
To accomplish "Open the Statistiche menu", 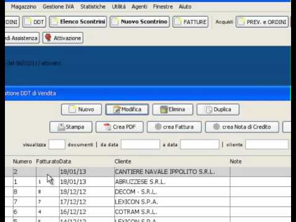I will point(93,7).
